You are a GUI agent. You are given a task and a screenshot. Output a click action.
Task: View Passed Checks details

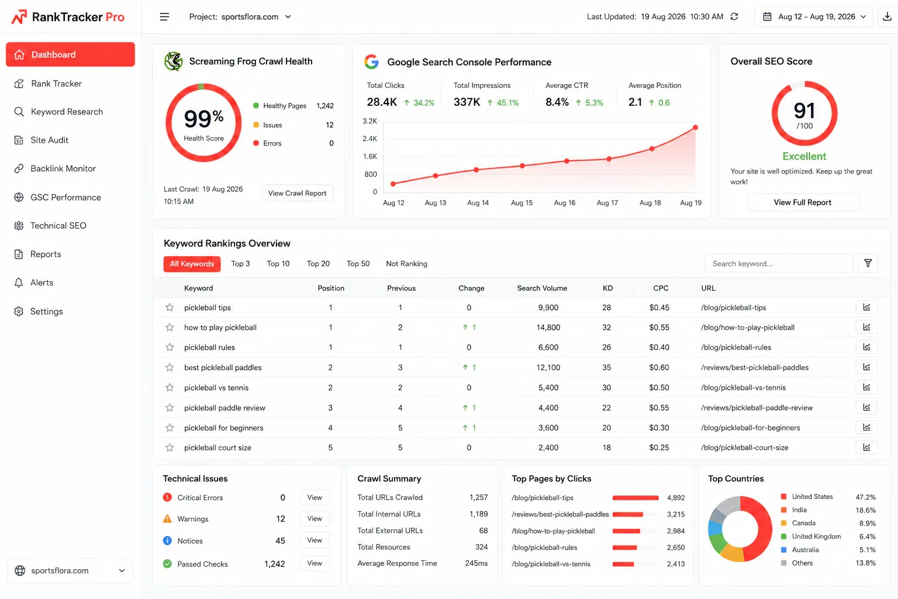click(315, 563)
